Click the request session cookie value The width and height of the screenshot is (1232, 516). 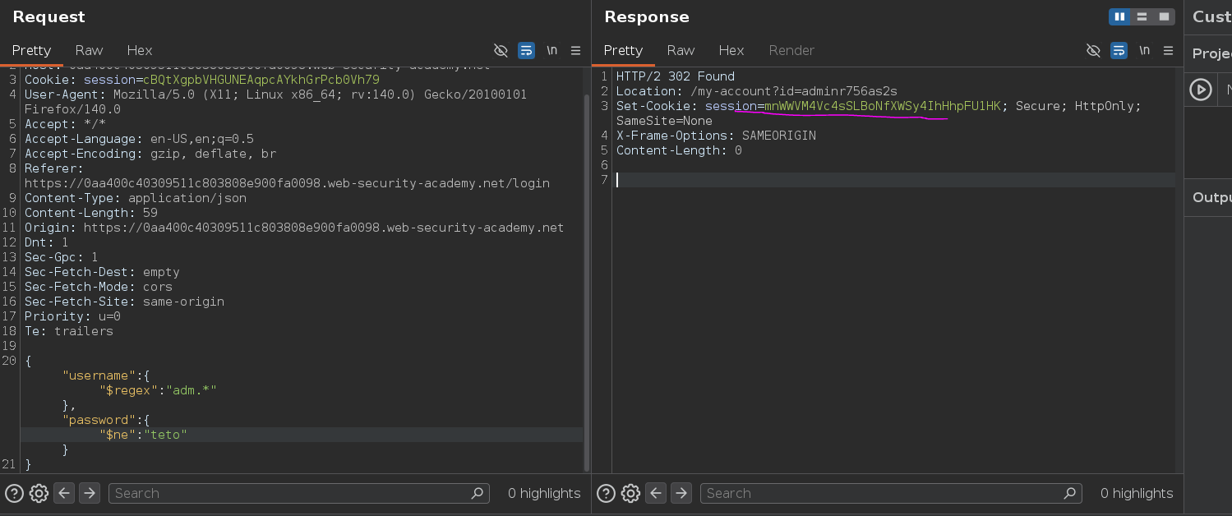pyautogui.click(x=261, y=80)
